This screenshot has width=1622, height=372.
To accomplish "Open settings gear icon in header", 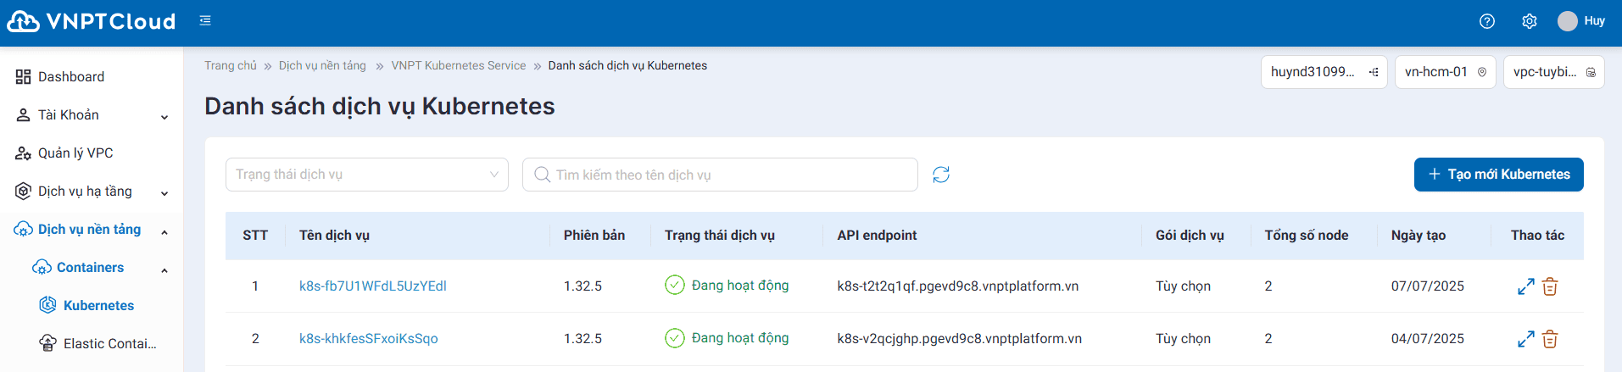I will [1529, 21].
